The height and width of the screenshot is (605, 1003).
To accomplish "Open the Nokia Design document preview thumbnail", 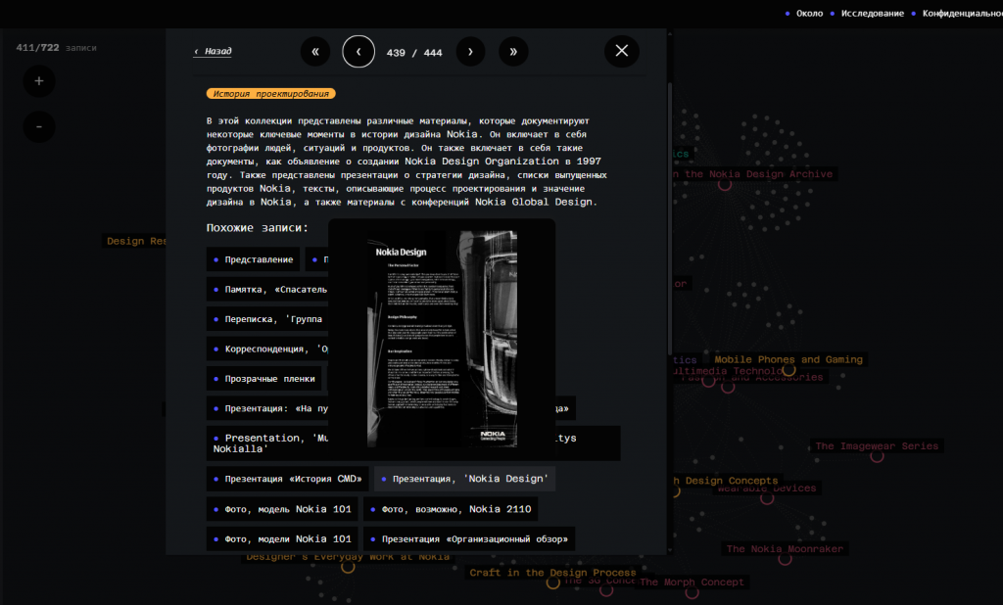I will [442, 339].
